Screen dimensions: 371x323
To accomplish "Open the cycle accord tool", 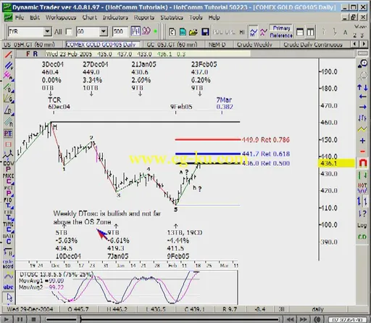I will click(x=8, y=264).
